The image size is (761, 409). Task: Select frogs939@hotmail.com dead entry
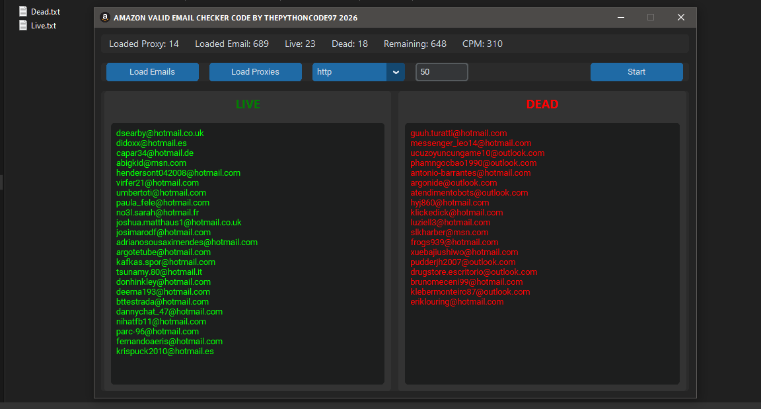pyautogui.click(x=454, y=242)
